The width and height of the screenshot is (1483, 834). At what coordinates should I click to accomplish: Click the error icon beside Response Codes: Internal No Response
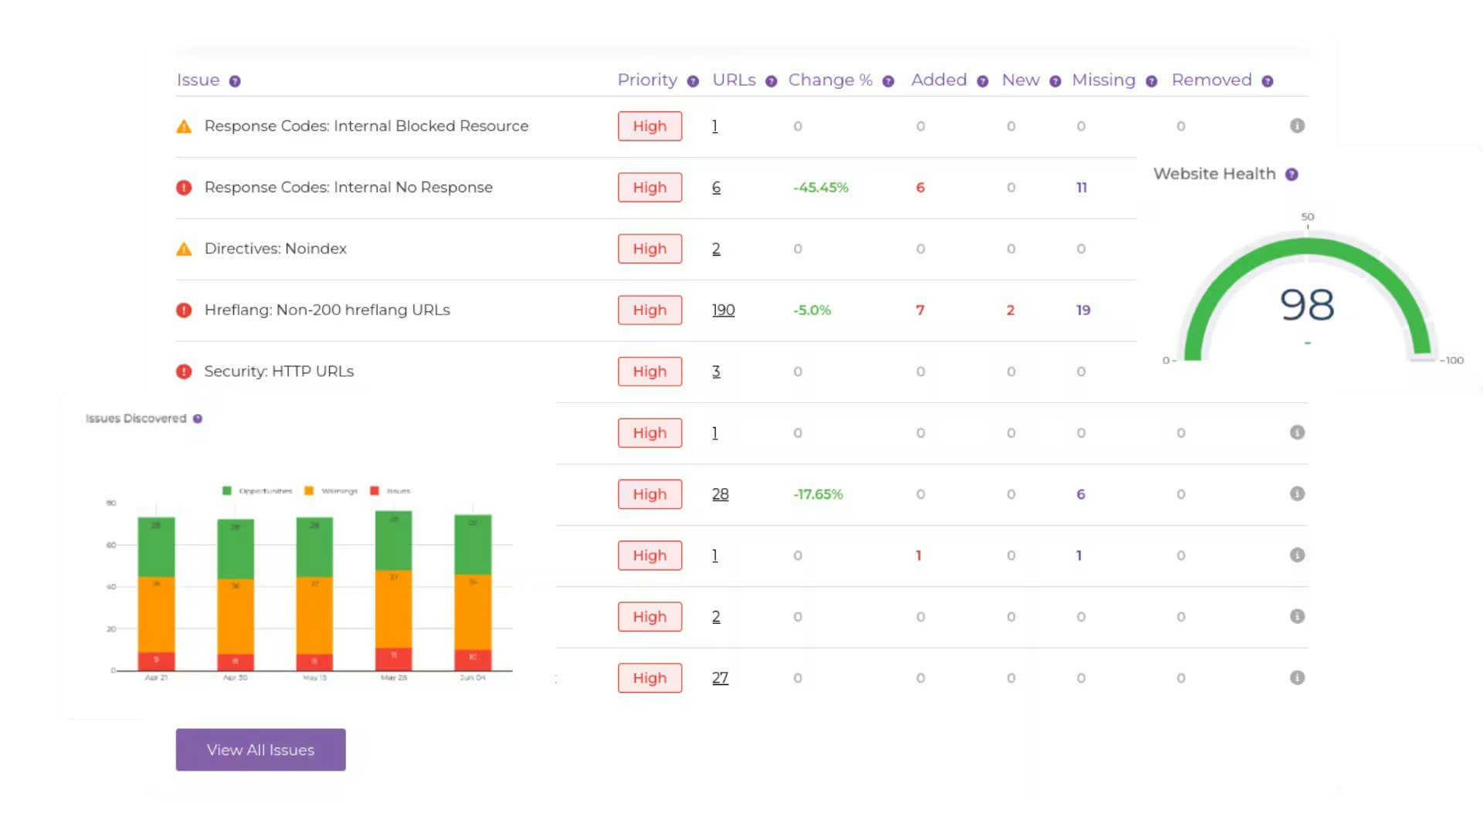(x=184, y=188)
